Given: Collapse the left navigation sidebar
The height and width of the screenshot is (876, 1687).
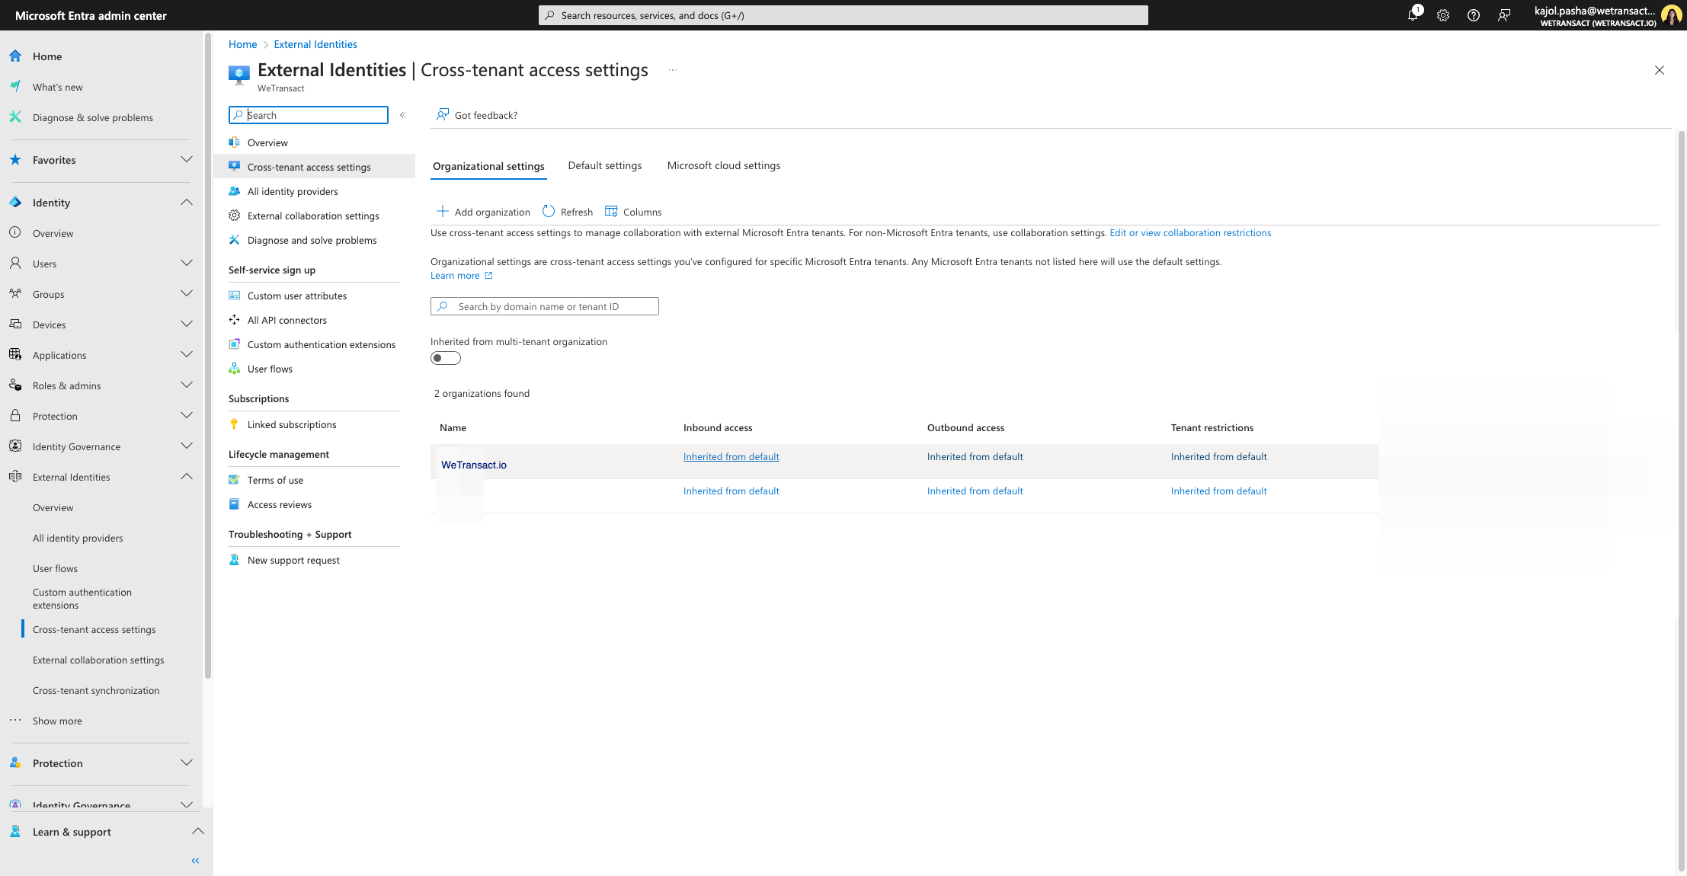Looking at the screenshot, I should pyautogui.click(x=195, y=861).
